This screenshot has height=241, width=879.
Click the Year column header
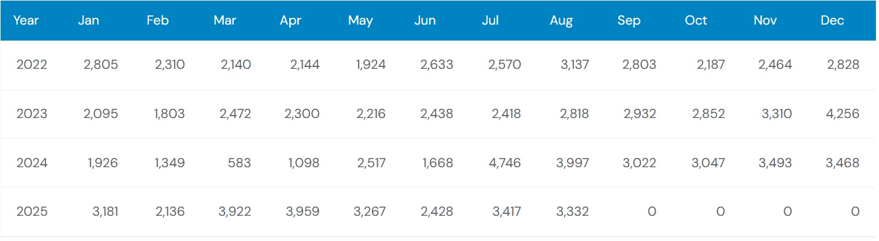pyautogui.click(x=26, y=20)
